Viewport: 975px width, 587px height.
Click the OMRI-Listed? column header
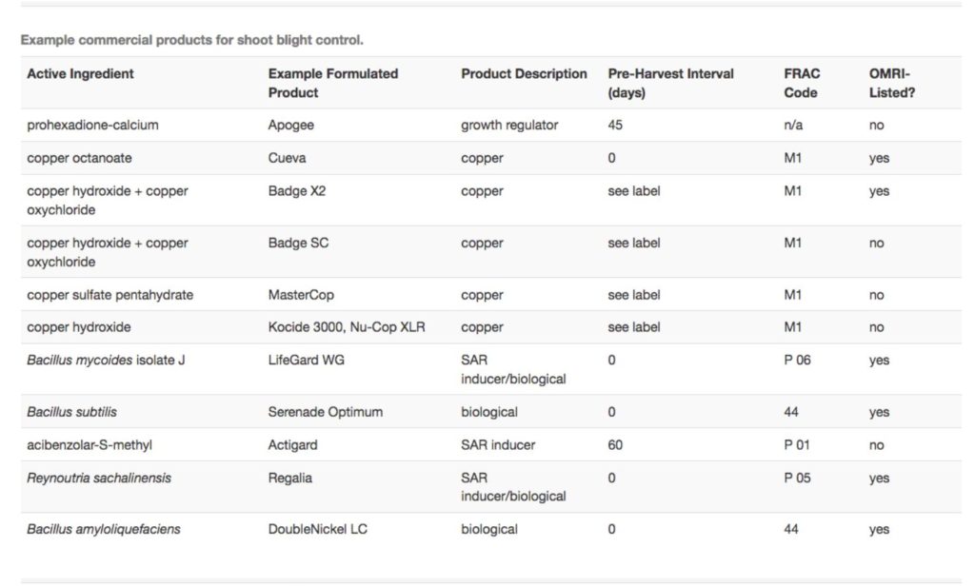point(891,83)
